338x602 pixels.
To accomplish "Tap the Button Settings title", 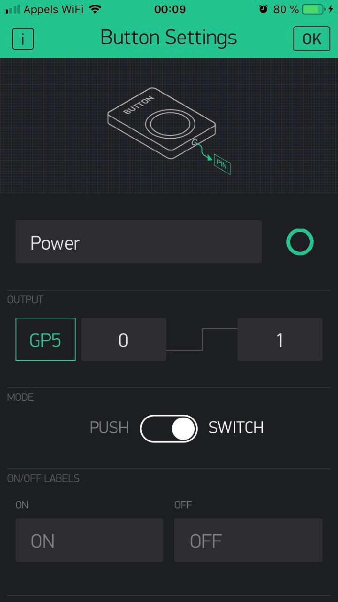I will (169, 38).
